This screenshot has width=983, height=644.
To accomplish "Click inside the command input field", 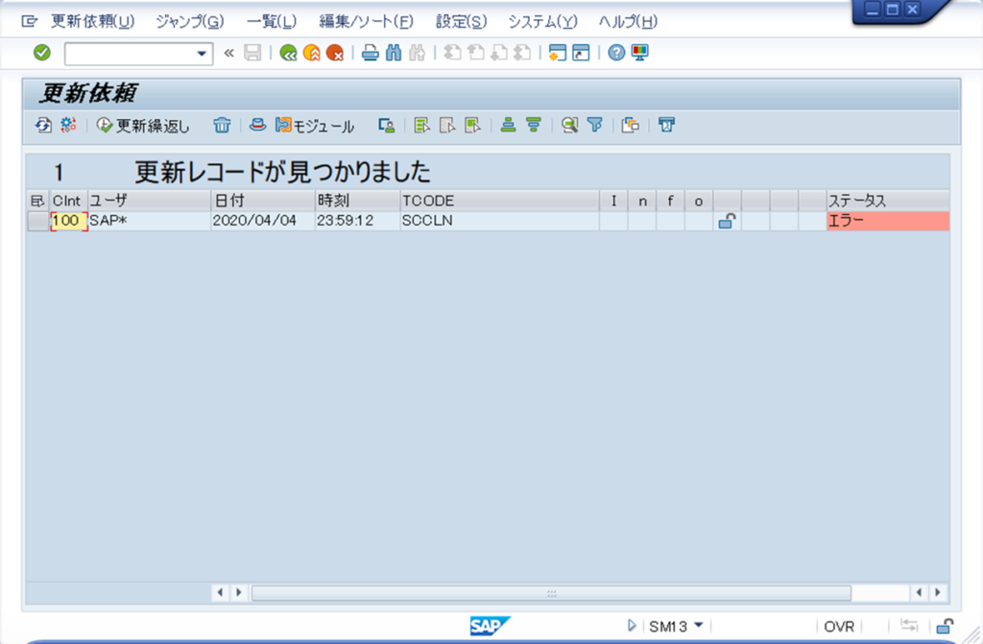I will tap(130, 54).
